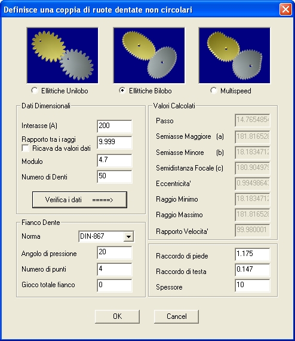Viewport: 295px width, 341px height.
Task: Click the Ellittiche Bilobo gear preview image
Action: tap(149, 56)
